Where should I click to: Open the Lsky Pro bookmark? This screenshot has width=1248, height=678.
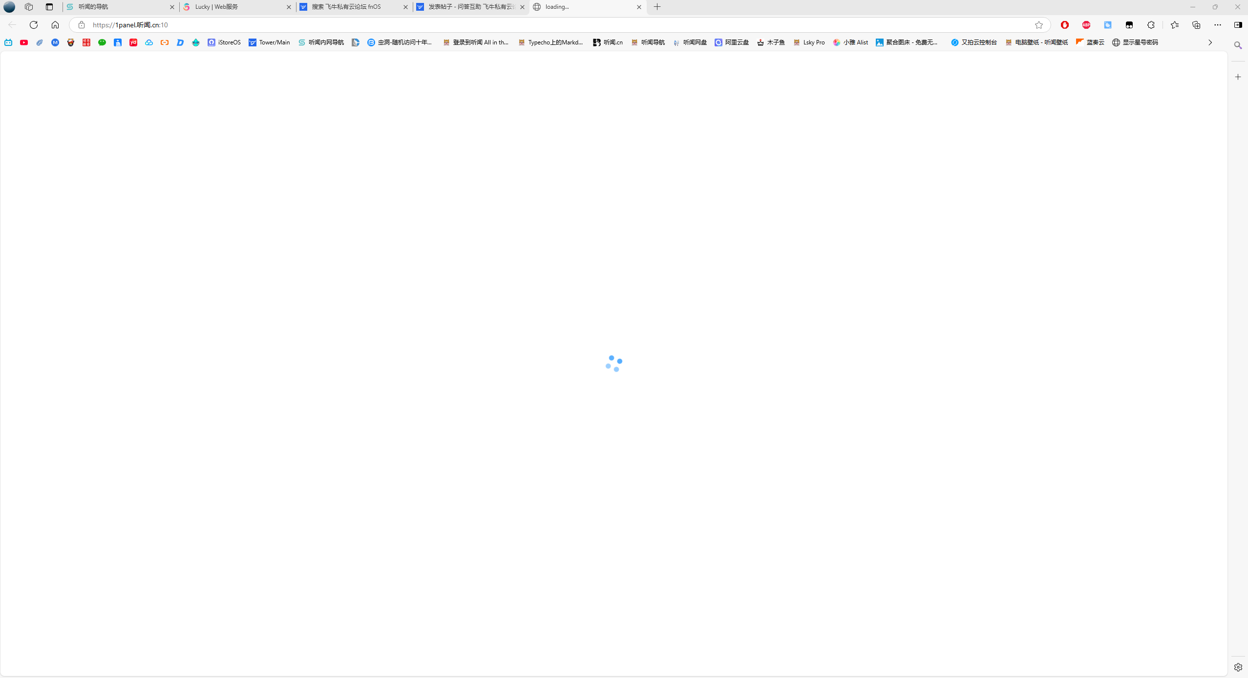point(809,42)
